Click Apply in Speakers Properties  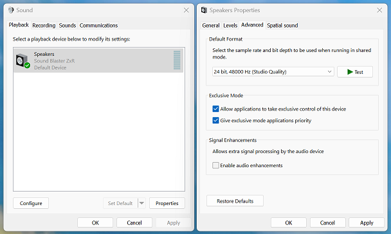[367, 222]
